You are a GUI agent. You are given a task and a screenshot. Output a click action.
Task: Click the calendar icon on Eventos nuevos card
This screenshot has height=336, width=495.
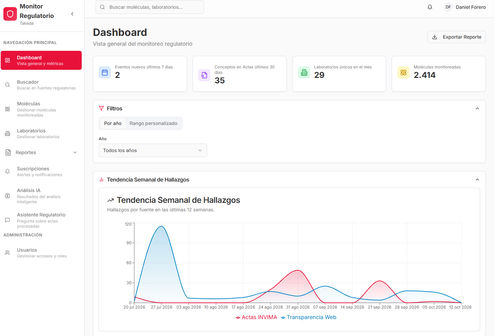pyautogui.click(x=105, y=72)
